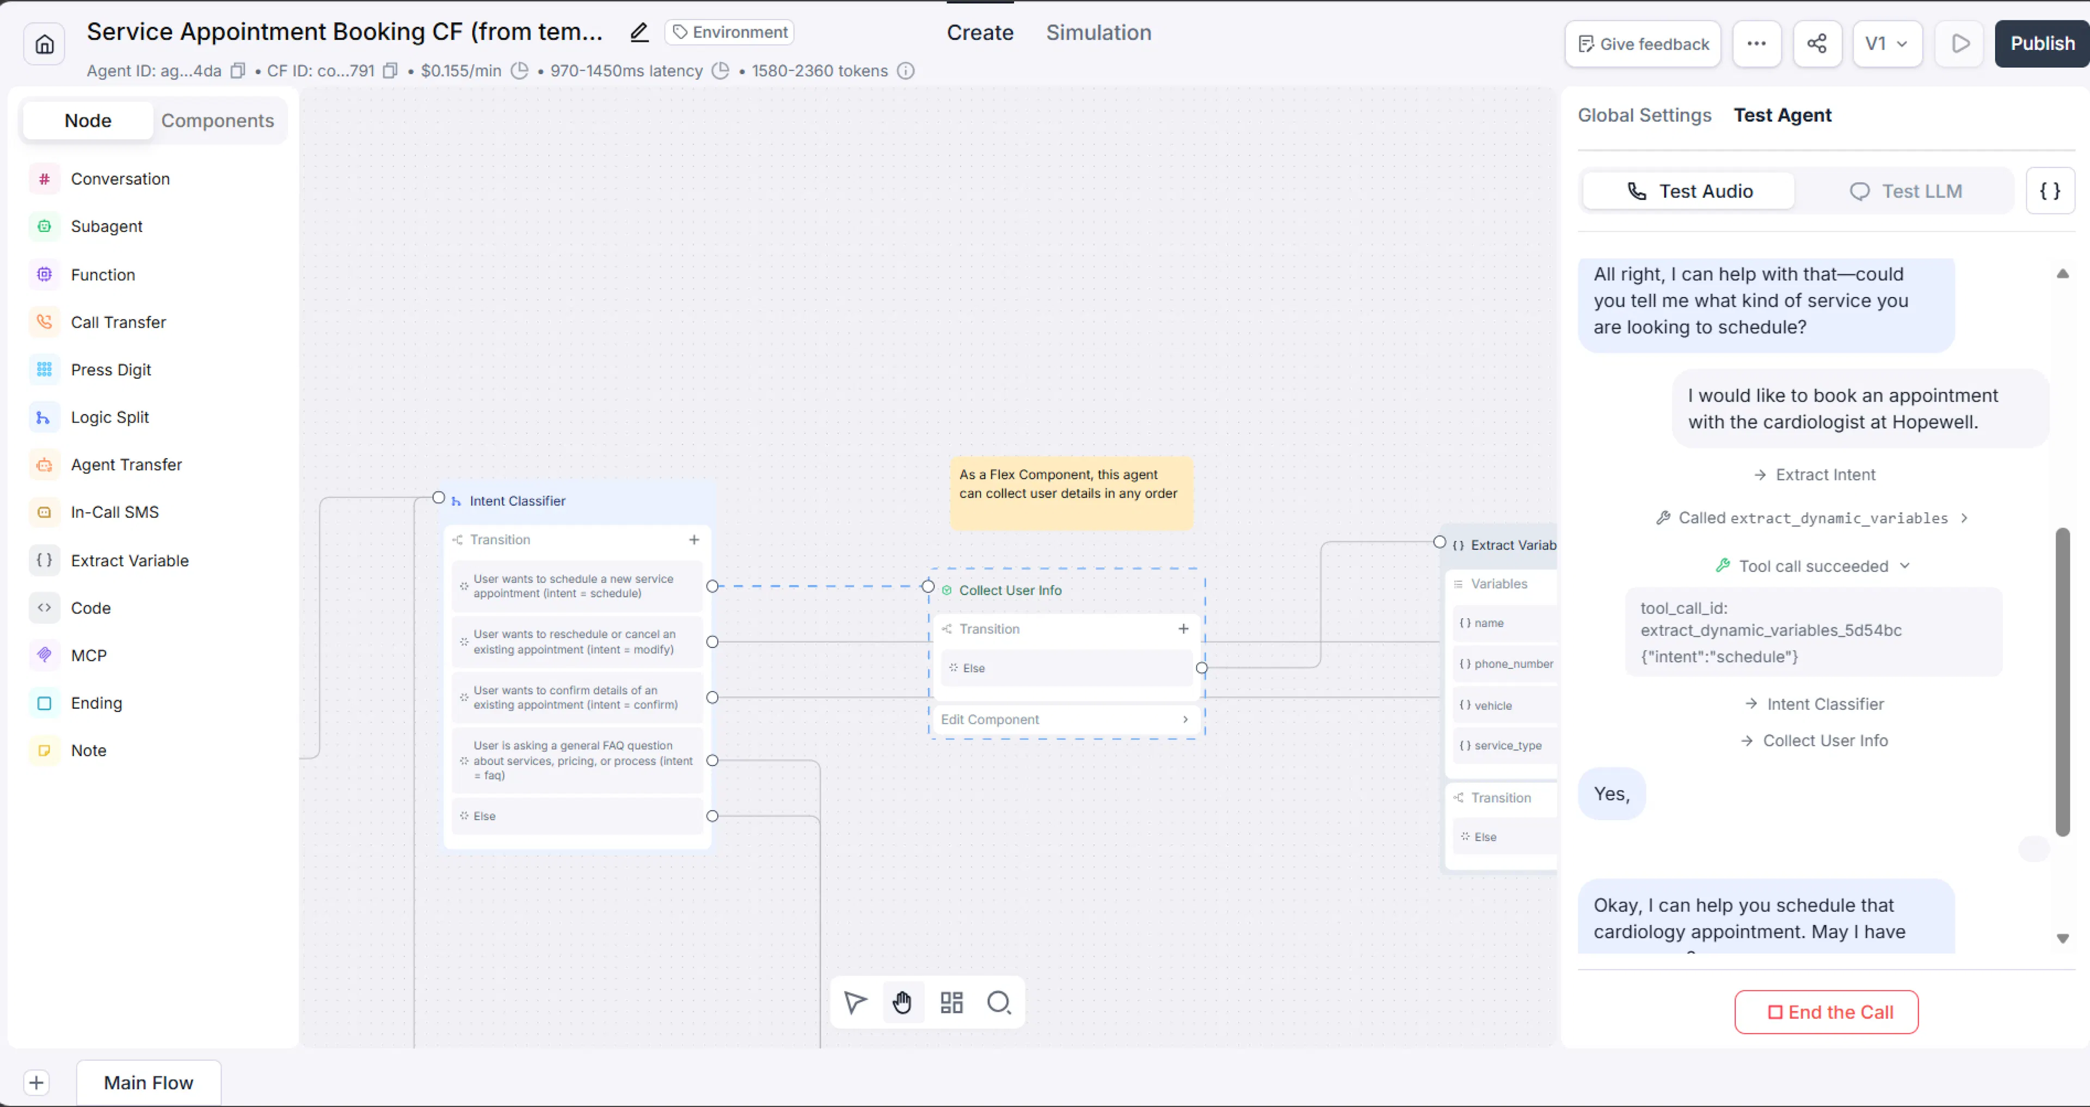2090x1107 pixels.
Task: Select the pointer selection tool
Action: point(855,1003)
